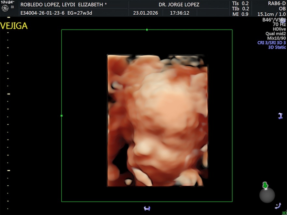This screenshot has width=287, height=215.
Task: Click the CRI 3/SRI 3D 3 setting
Action: [x=271, y=43]
